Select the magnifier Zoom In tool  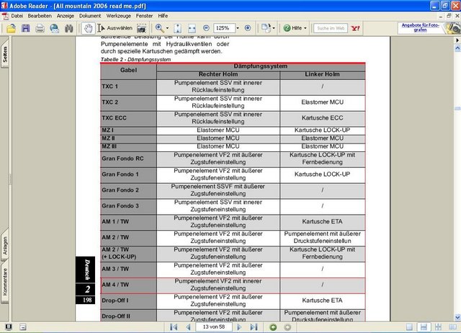tap(160, 28)
